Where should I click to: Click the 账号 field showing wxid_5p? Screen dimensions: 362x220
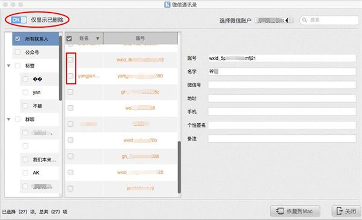point(282,58)
